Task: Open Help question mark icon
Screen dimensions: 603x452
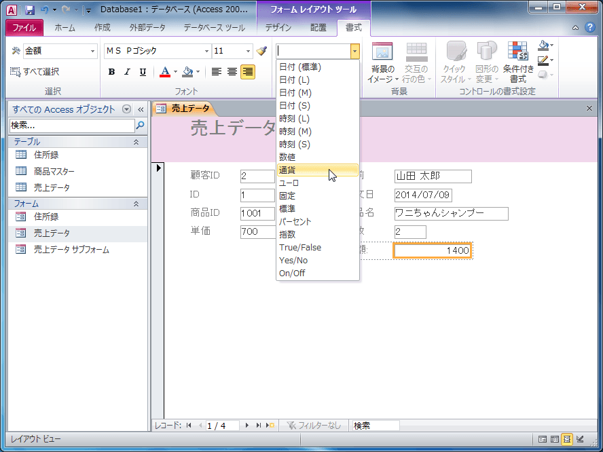Action: (589, 27)
